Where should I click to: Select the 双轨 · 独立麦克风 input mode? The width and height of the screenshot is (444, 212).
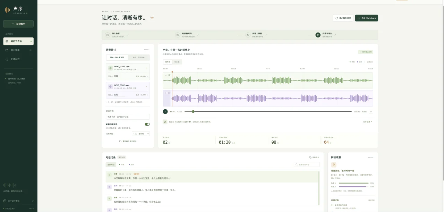[117, 58]
